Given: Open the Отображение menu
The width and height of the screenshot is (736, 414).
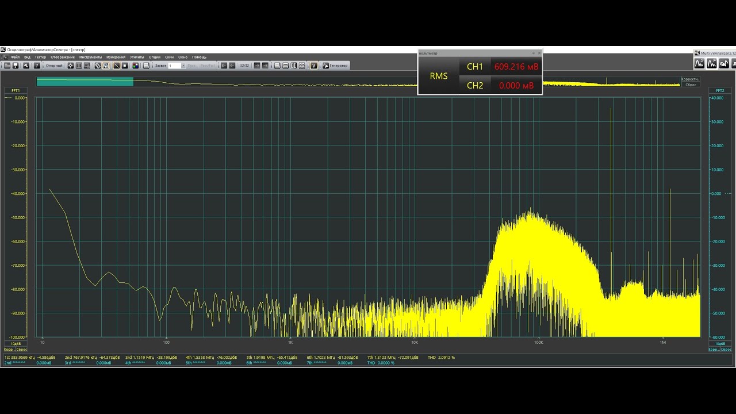Looking at the screenshot, I should click(63, 57).
